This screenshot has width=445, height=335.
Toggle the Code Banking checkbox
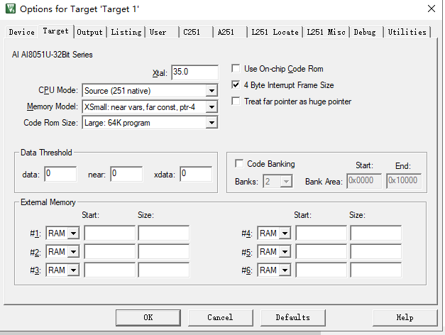pos(239,163)
